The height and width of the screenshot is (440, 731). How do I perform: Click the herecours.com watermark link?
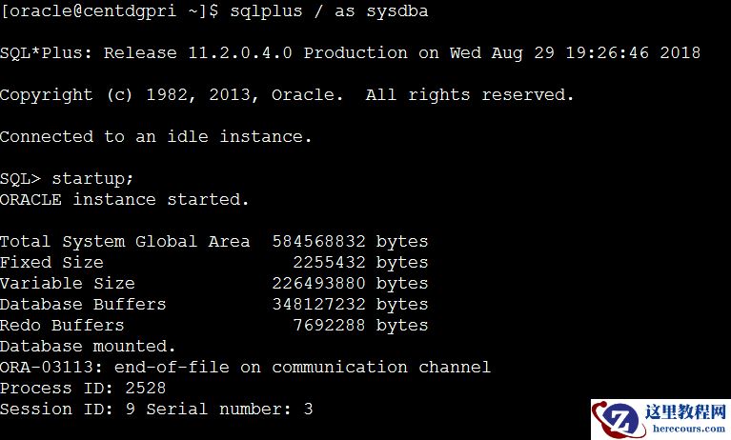(x=689, y=430)
